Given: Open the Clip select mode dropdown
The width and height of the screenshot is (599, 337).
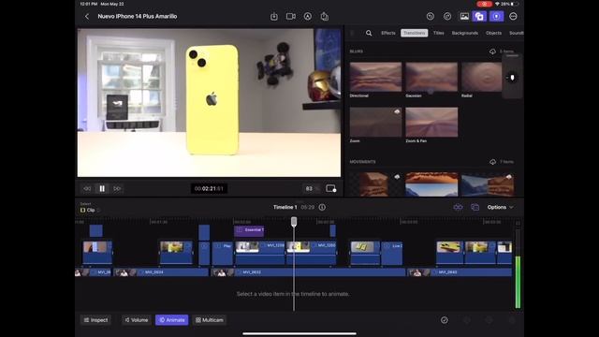Looking at the screenshot, I should point(91,210).
